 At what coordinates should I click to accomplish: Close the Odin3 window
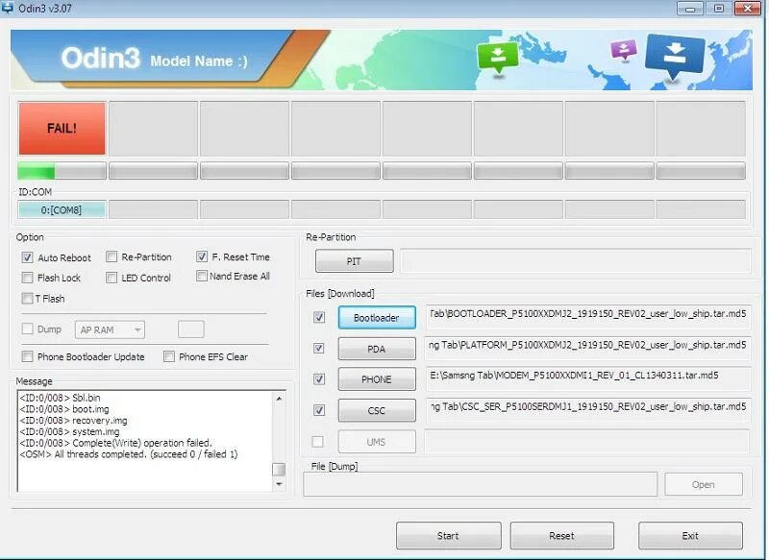pyautogui.click(x=748, y=9)
